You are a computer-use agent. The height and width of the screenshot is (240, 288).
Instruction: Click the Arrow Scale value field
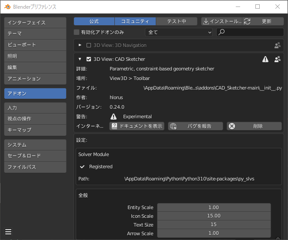(x=214, y=233)
